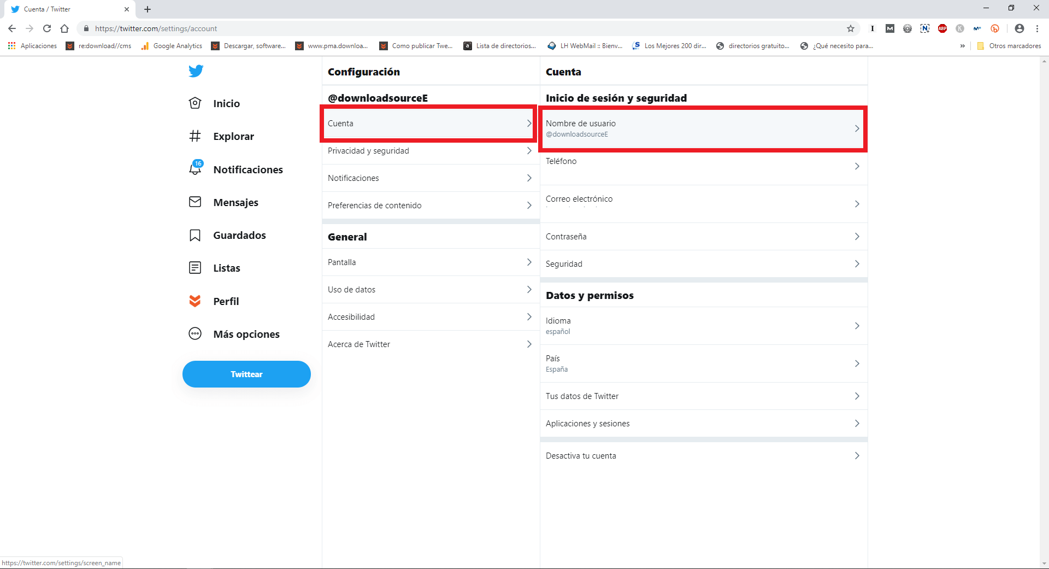Open Aplicaciones y sesiones
The width and height of the screenshot is (1049, 569).
704,424
